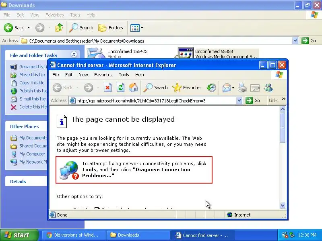Click the Back button in Internet Explorer
The height and width of the screenshot is (241, 322).
tap(63, 88)
